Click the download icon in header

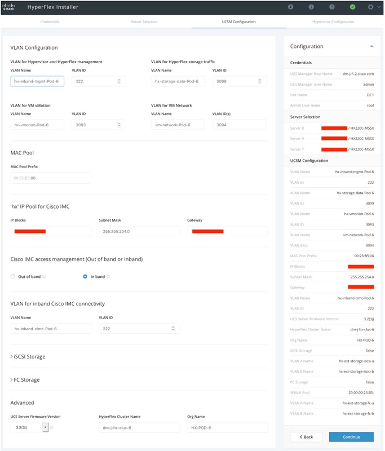click(x=290, y=7)
